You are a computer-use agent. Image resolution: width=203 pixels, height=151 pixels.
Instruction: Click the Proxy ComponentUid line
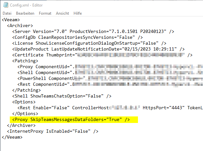pos(110,67)
